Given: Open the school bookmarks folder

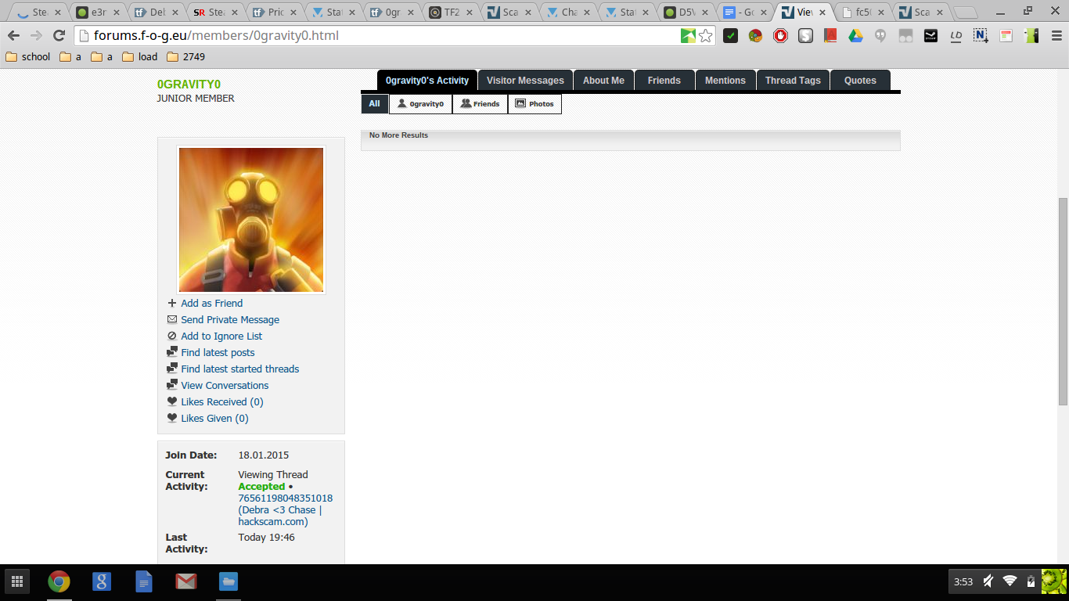Looking at the screenshot, I should pyautogui.click(x=28, y=57).
